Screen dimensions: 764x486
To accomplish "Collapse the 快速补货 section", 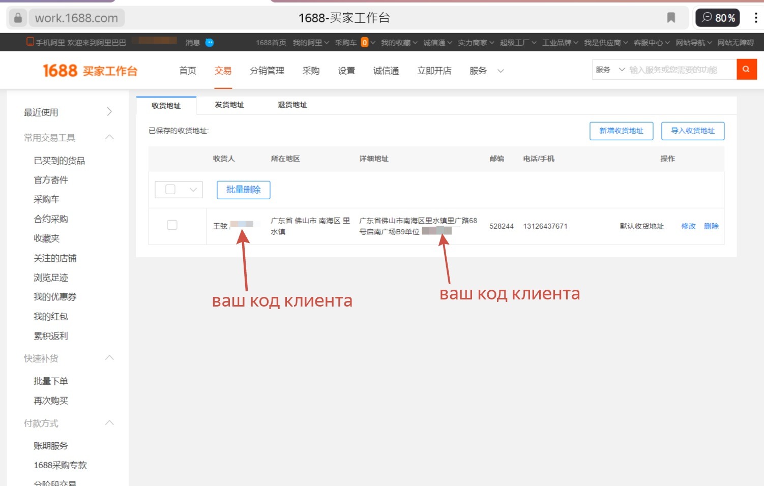I will [x=109, y=358].
